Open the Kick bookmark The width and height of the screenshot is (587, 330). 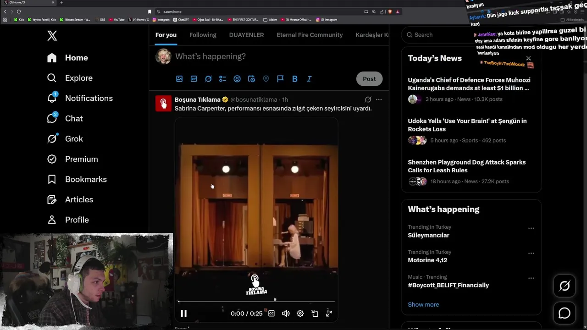19,20
